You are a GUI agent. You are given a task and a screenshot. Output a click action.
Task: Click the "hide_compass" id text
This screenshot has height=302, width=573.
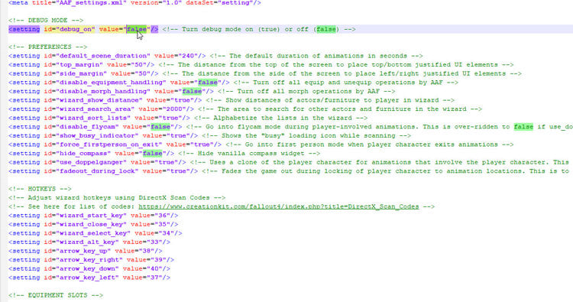tap(83, 153)
